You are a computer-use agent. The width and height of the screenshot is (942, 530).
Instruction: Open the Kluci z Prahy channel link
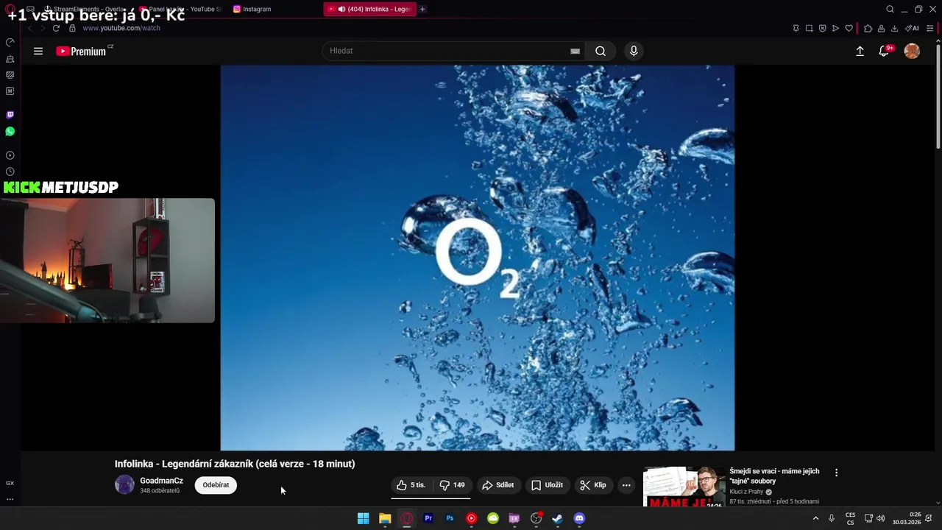pyautogui.click(x=746, y=492)
